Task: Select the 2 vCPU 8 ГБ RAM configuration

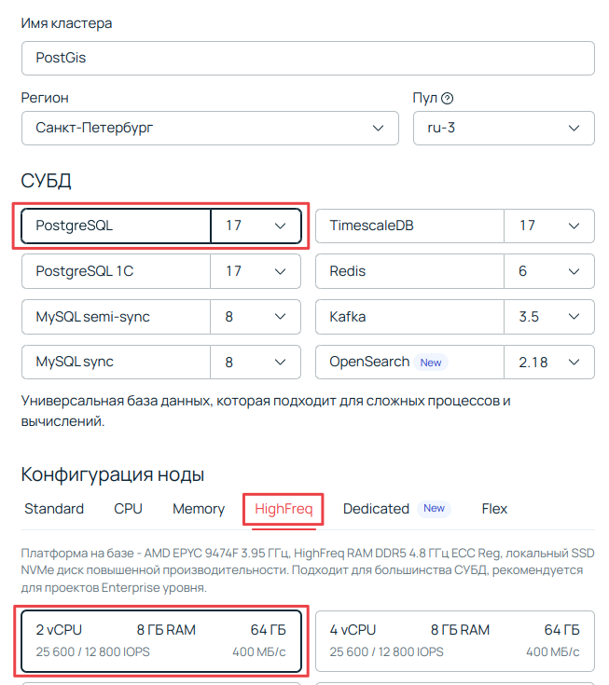Action: click(161, 640)
